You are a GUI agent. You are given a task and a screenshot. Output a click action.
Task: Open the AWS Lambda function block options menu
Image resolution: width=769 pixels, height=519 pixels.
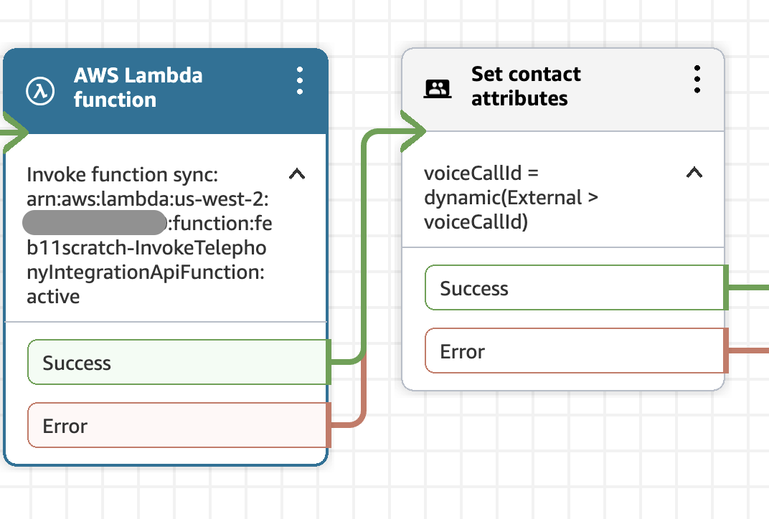pyautogui.click(x=300, y=81)
